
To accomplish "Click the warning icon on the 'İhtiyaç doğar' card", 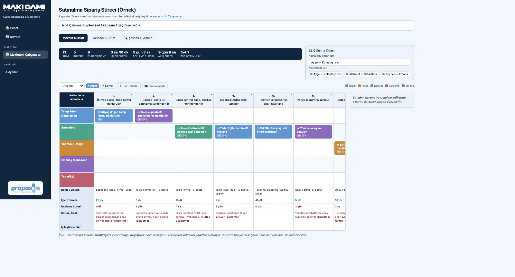I will 99,119.
